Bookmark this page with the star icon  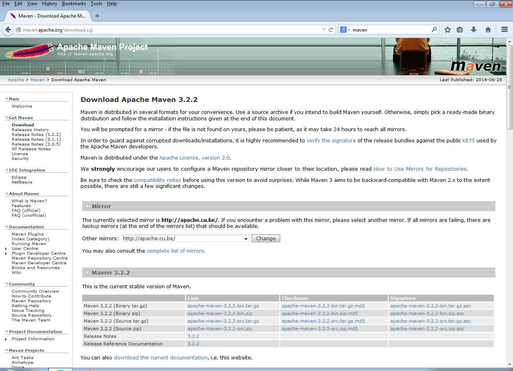click(447, 29)
